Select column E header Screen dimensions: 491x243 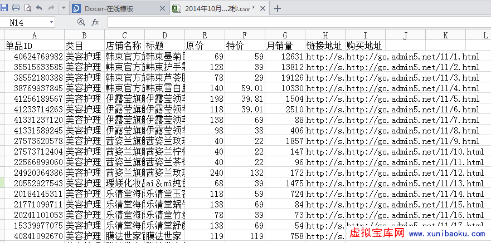tap(205, 35)
